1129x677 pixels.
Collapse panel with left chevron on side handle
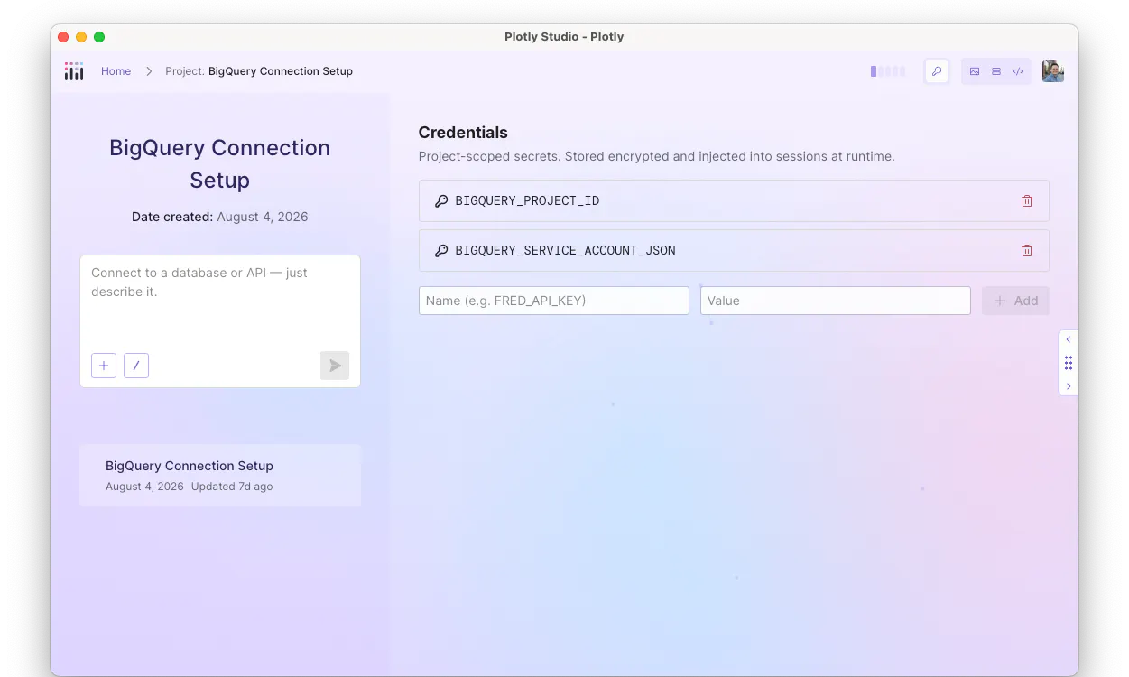[x=1069, y=340]
